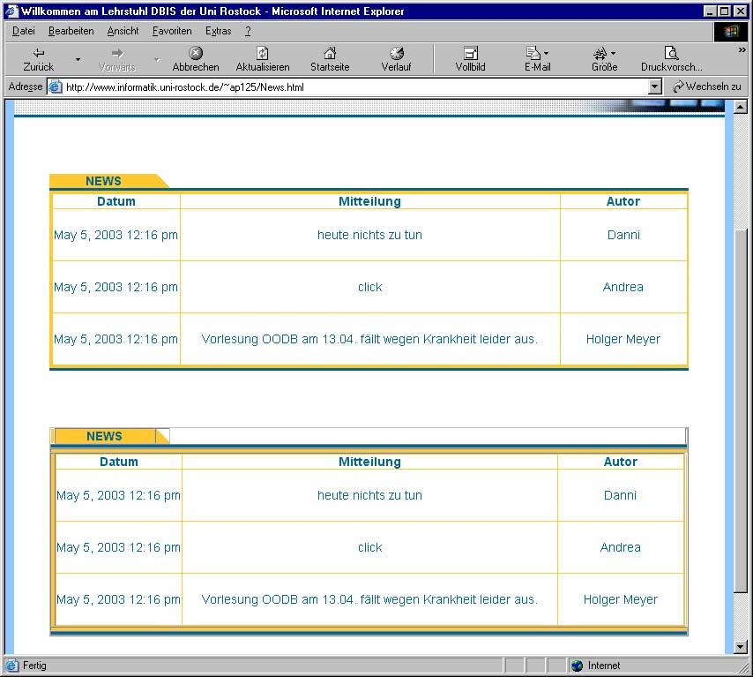
Task: Click the Größe text size icon
Action: [600, 54]
